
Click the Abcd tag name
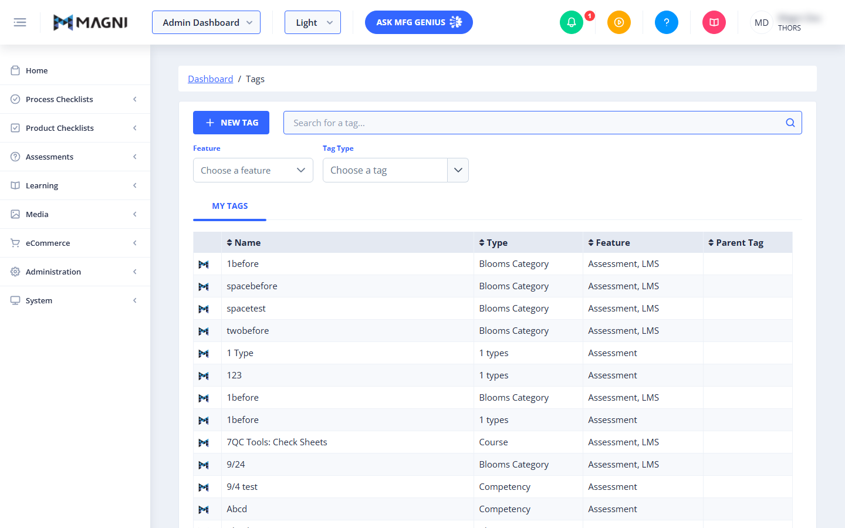[236, 509]
